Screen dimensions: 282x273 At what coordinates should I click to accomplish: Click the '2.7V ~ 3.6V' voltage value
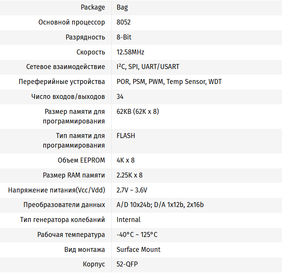pos(132,190)
